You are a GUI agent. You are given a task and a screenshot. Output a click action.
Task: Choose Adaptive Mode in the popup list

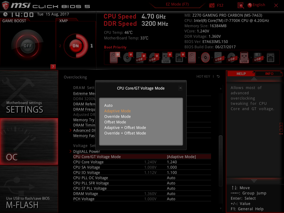(x=117, y=111)
